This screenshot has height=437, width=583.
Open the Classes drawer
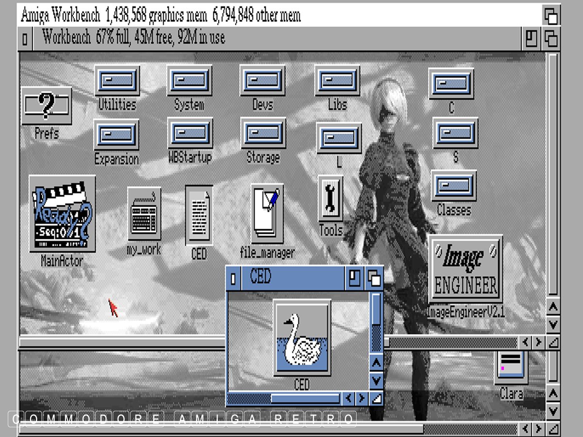coord(454,185)
